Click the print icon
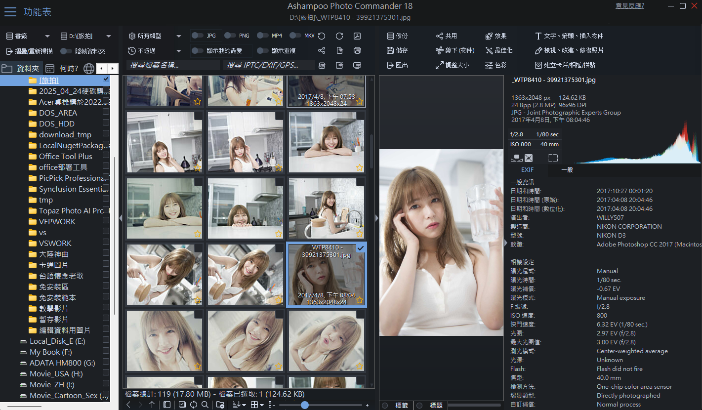This screenshot has width=702, height=410. click(357, 50)
